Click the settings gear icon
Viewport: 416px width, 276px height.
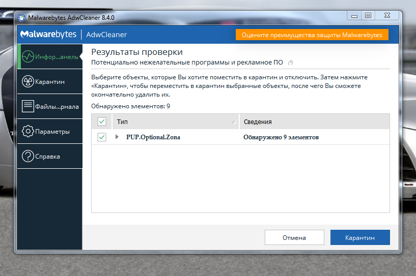point(28,131)
